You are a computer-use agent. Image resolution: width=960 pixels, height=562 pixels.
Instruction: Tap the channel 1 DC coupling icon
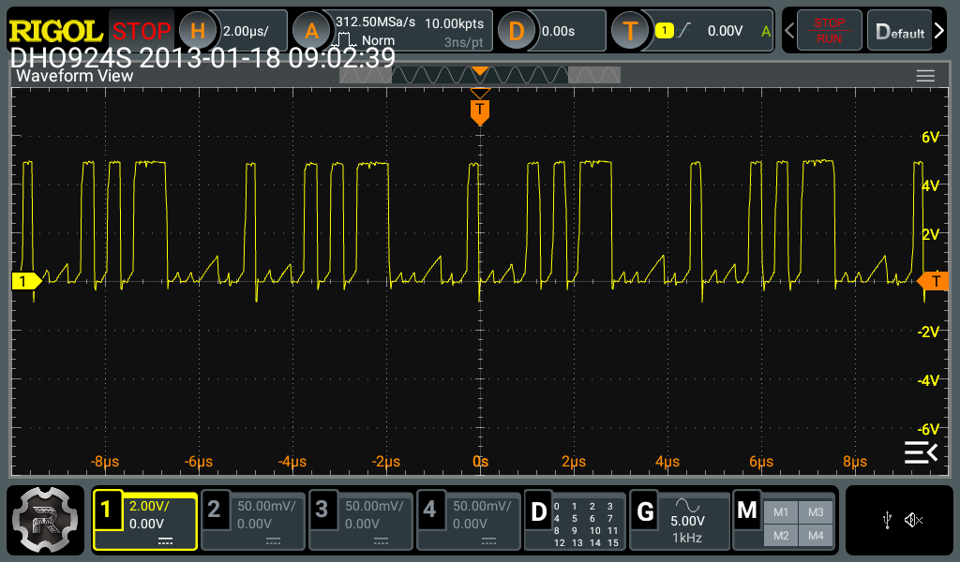coord(165,541)
